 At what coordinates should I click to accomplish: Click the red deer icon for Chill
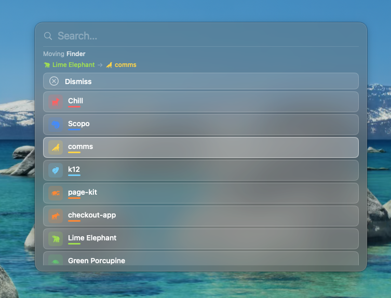pos(56,102)
